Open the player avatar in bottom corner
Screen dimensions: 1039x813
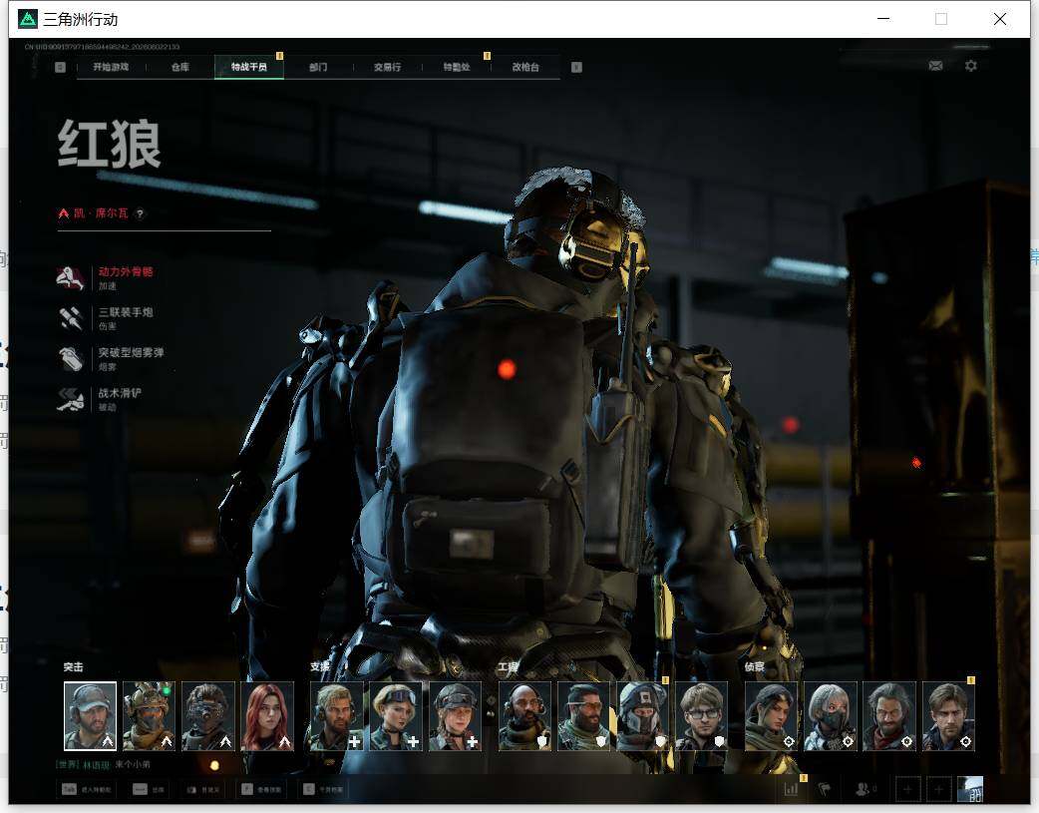tap(970, 790)
